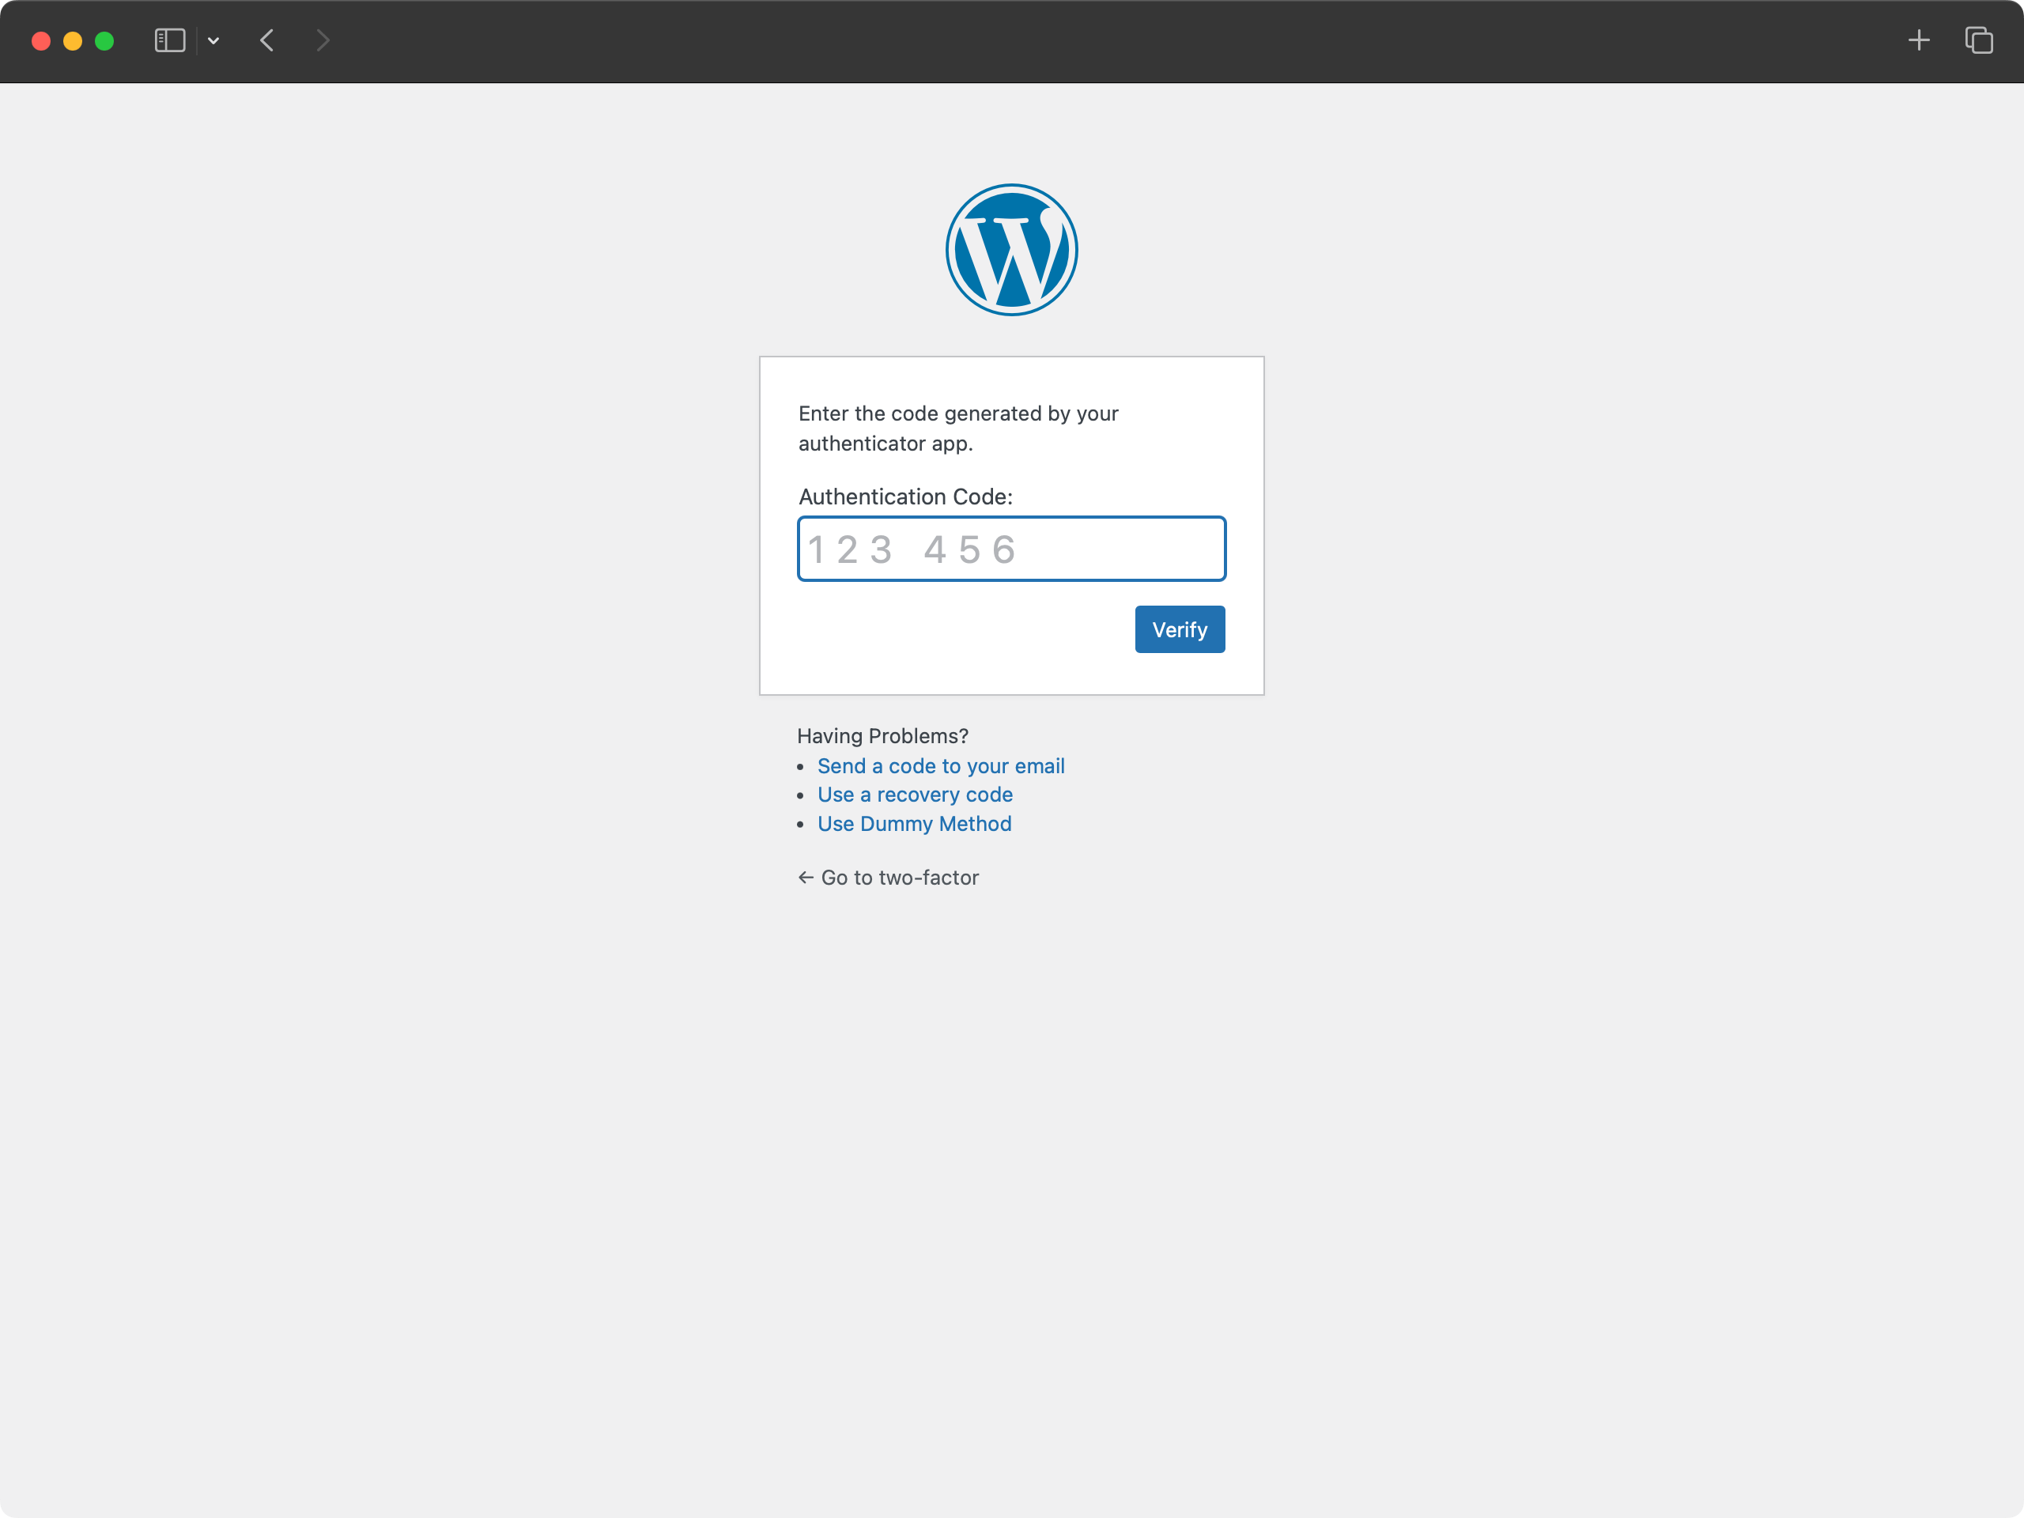Click the WordPress logo

point(1011,250)
